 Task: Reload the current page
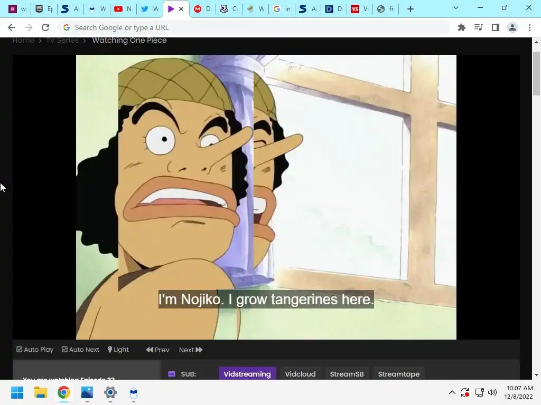tap(45, 27)
